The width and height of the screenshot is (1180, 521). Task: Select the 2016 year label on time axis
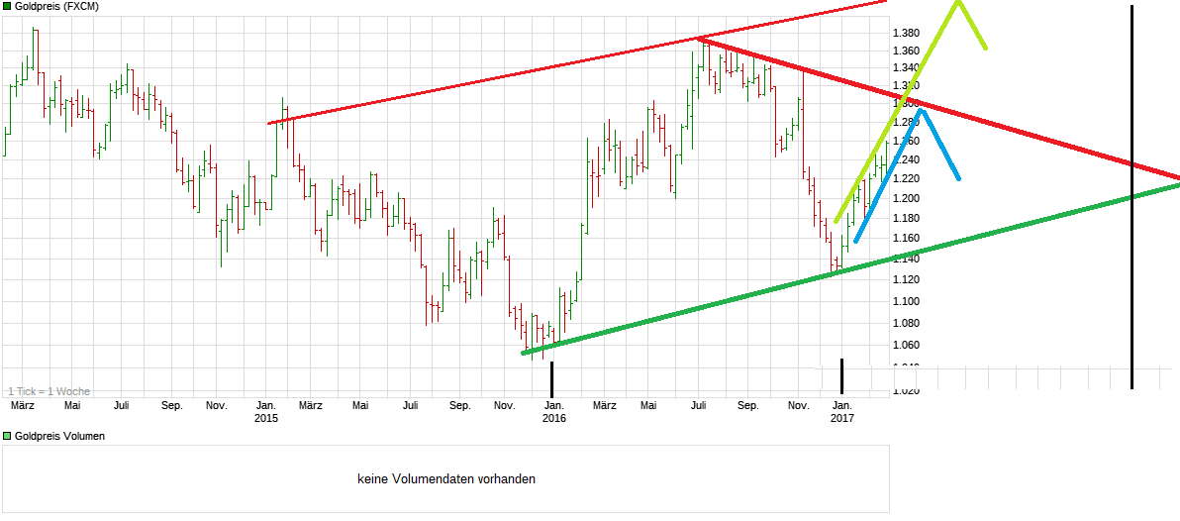pyautogui.click(x=554, y=418)
